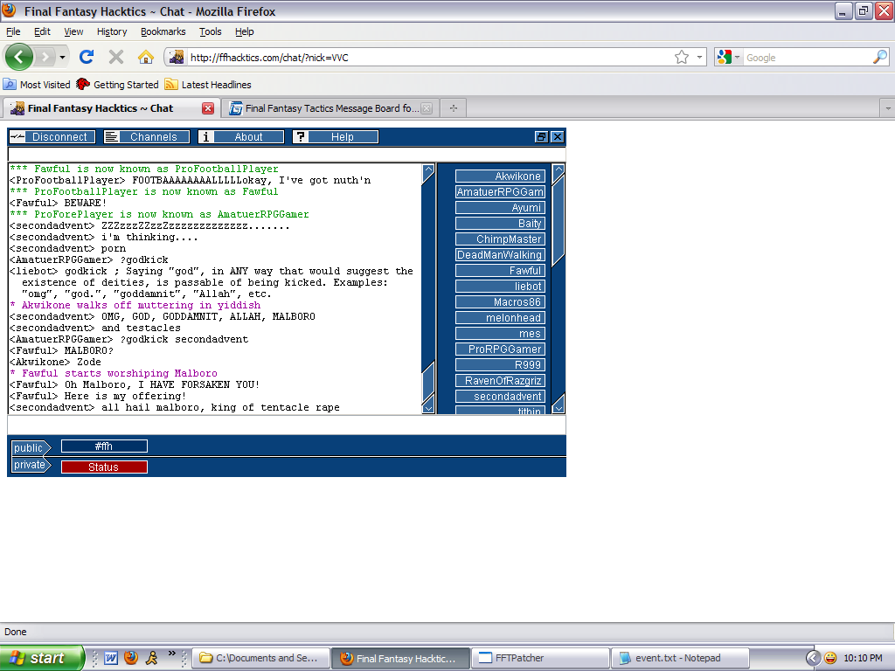This screenshot has width=895, height=671.
Task: Launch Firefox from the quick launch bar
Action: click(131, 658)
